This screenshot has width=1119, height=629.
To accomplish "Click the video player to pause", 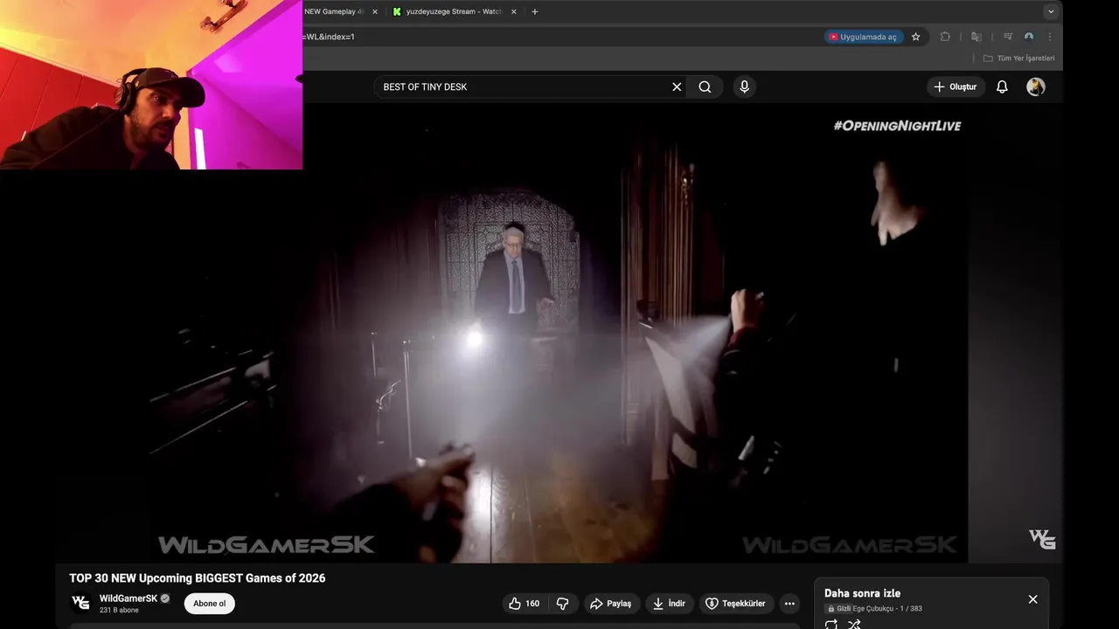I will tap(559, 332).
